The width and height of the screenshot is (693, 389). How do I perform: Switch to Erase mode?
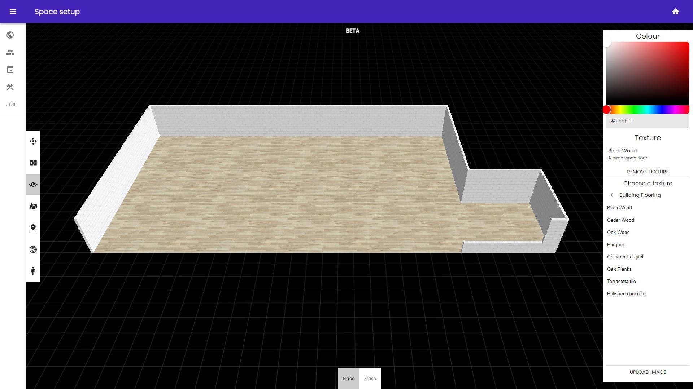(370, 379)
